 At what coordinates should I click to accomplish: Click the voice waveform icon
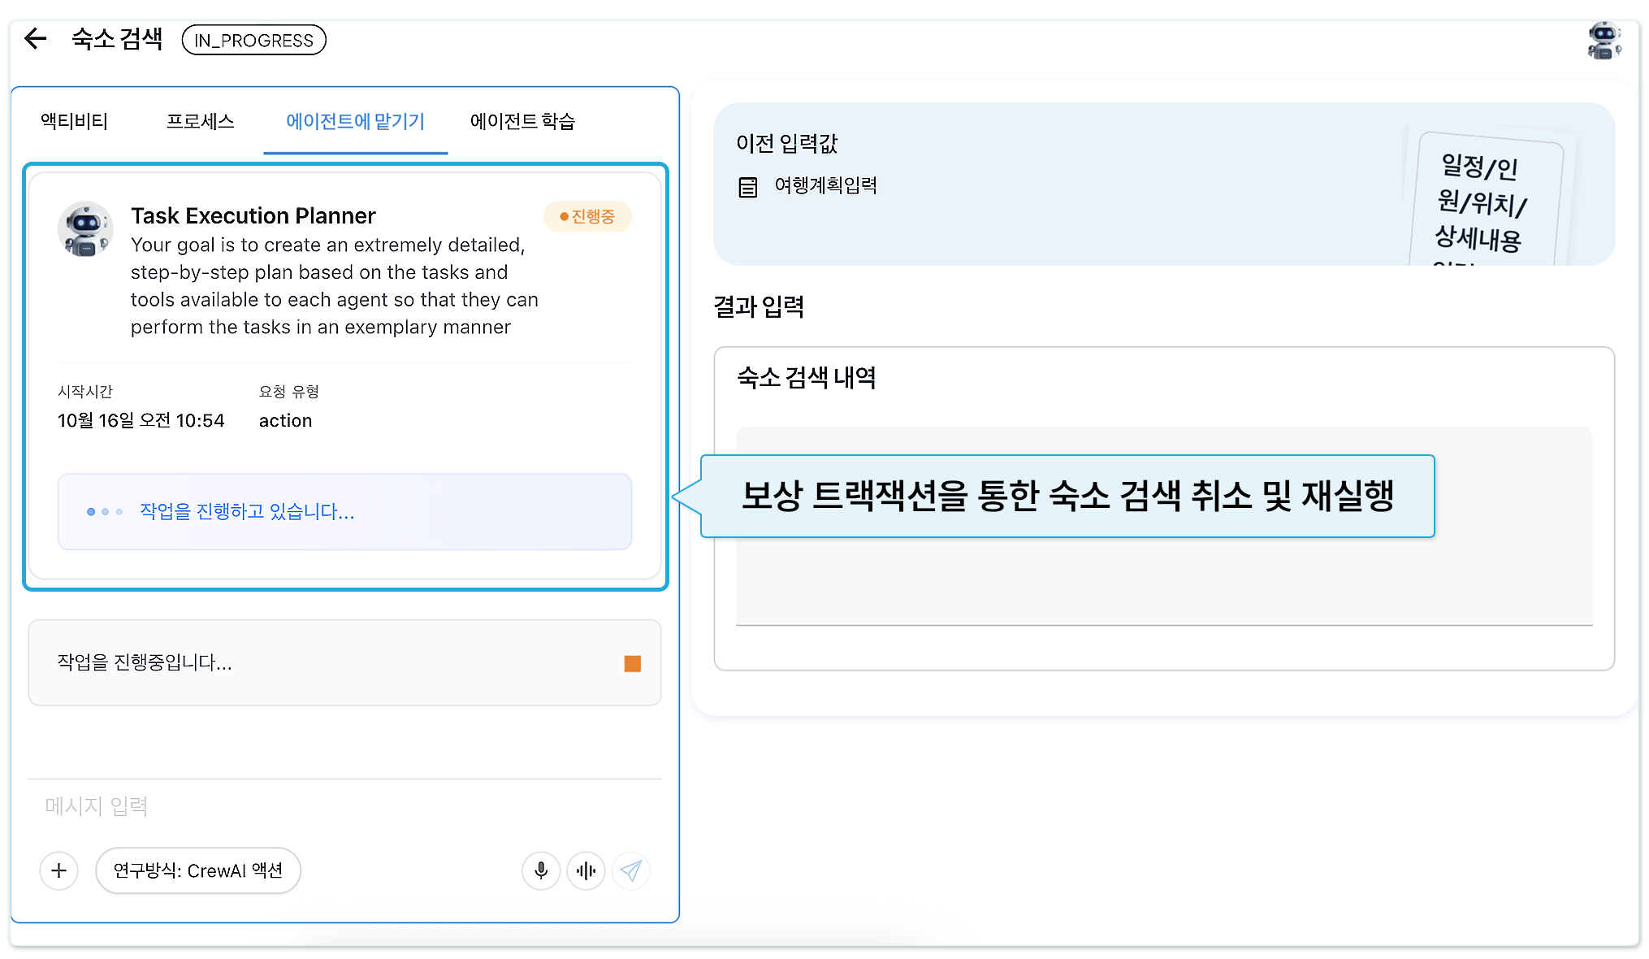pyautogui.click(x=586, y=870)
